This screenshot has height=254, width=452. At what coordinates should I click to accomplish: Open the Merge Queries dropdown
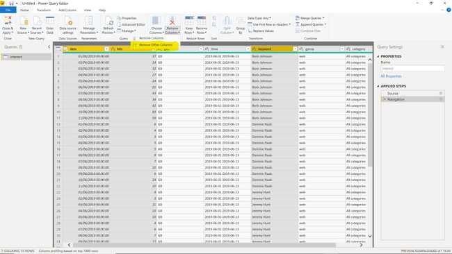310,18
